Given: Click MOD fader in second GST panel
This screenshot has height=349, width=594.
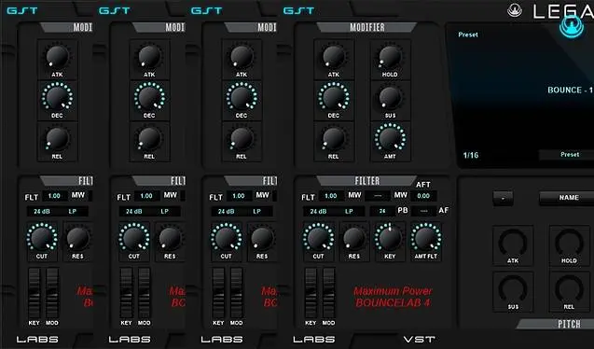Looking at the screenshot, I should (144, 293).
